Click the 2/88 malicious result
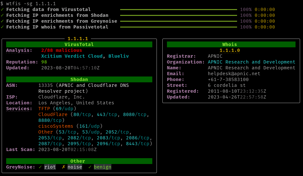This screenshot has width=303, height=176. coord(62,50)
